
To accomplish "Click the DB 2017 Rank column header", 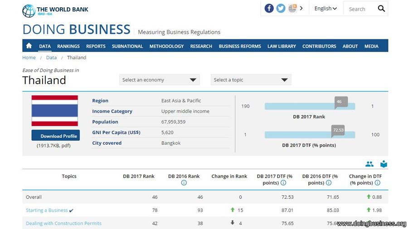I will click(139, 177).
